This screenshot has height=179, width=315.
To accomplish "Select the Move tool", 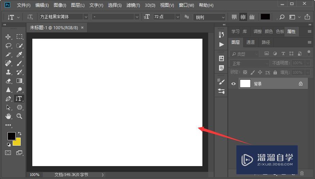I will coord(8,37).
